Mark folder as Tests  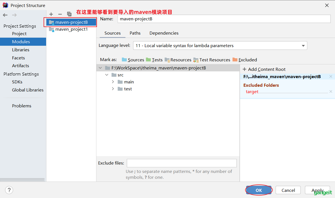[154, 60]
